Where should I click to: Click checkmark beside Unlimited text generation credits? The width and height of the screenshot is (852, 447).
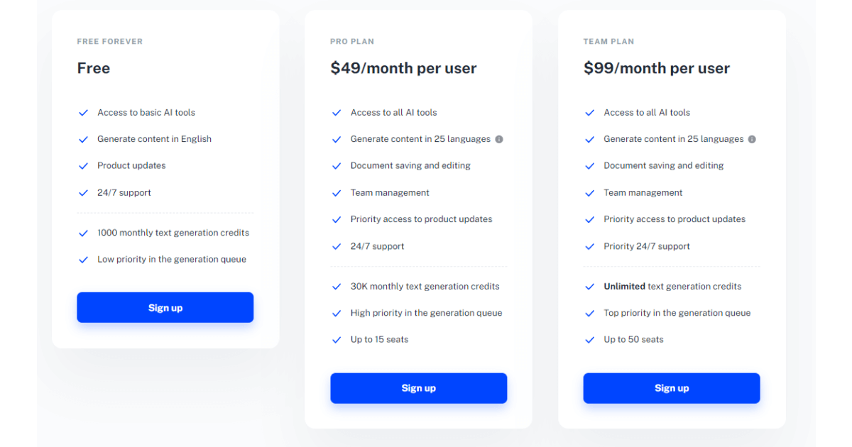click(589, 287)
